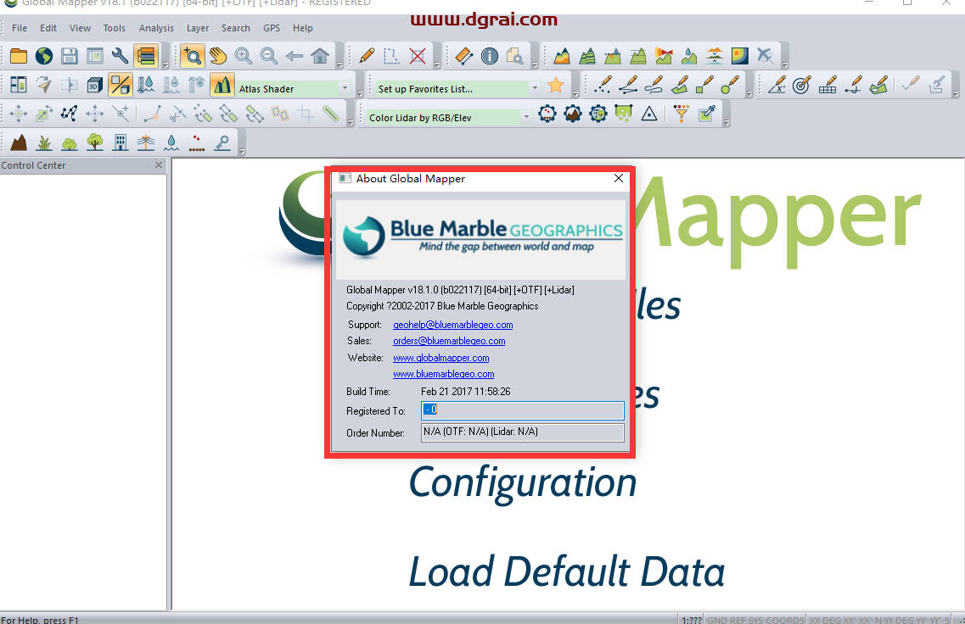The image size is (965, 624).
Task: Click the Lidar color eyedropper icon
Action: (706, 114)
